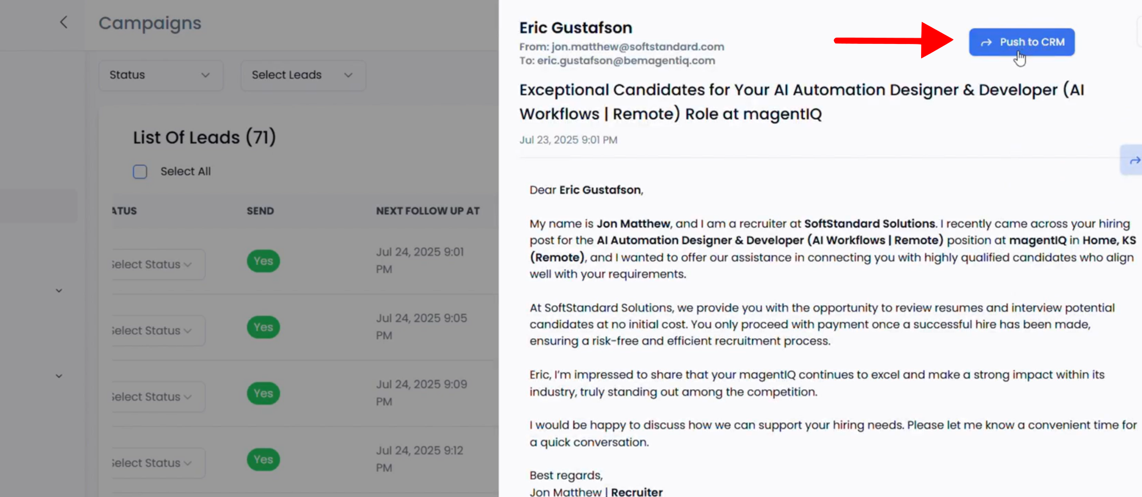
Task: Click the recipient email eric.gustafson@bemagentiq.com
Action: (x=626, y=60)
